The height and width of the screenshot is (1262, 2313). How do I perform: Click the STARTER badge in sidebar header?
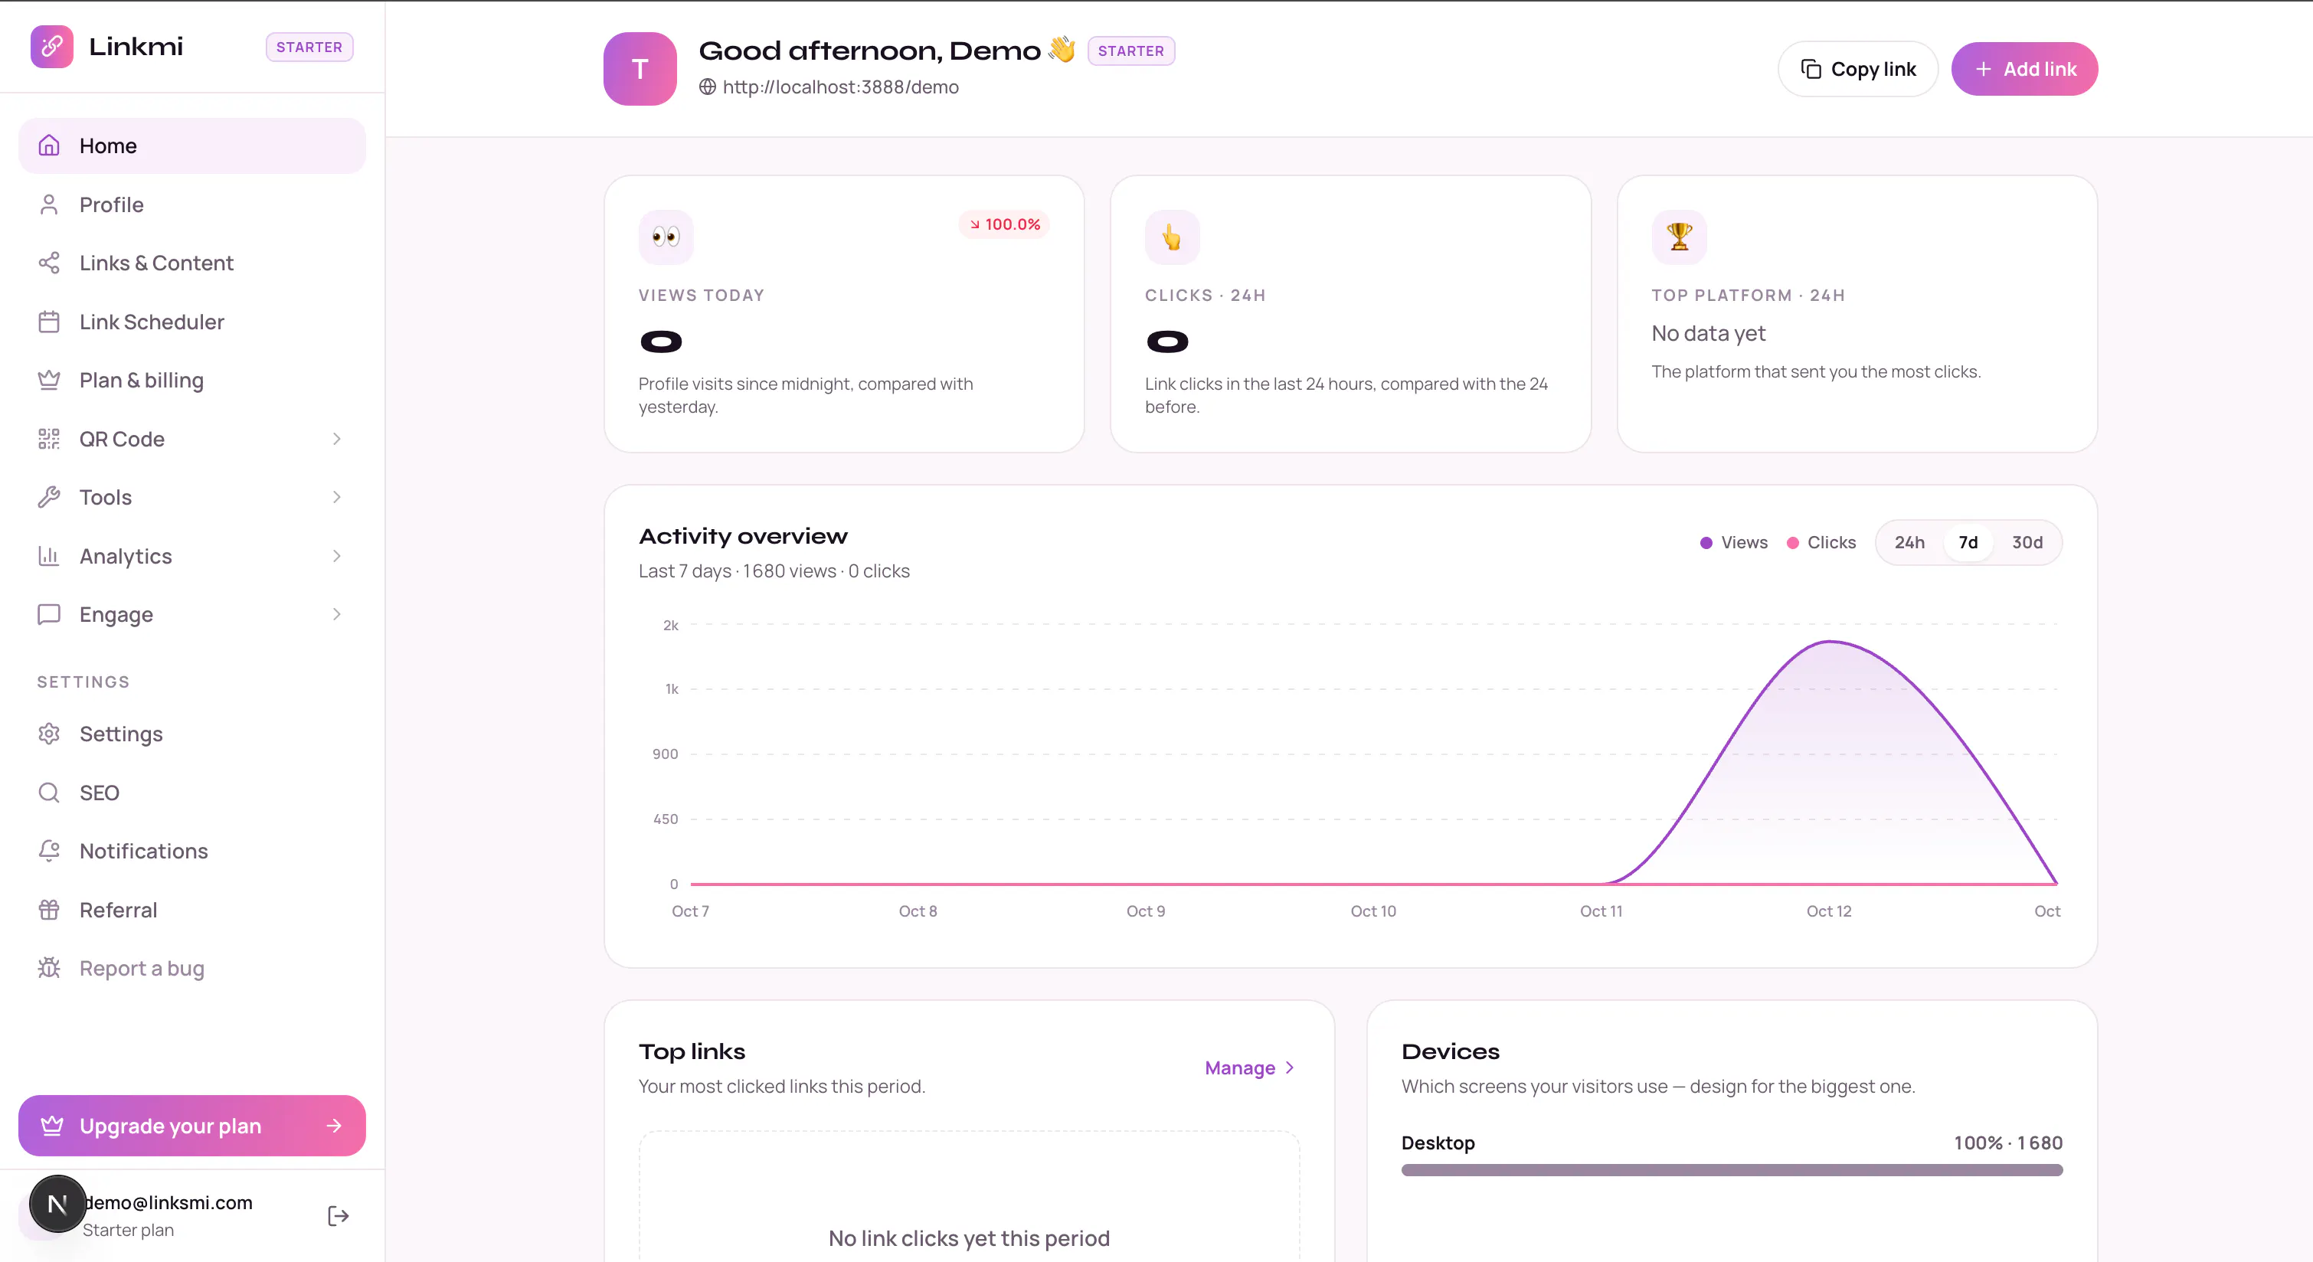pyautogui.click(x=309, y=47)
